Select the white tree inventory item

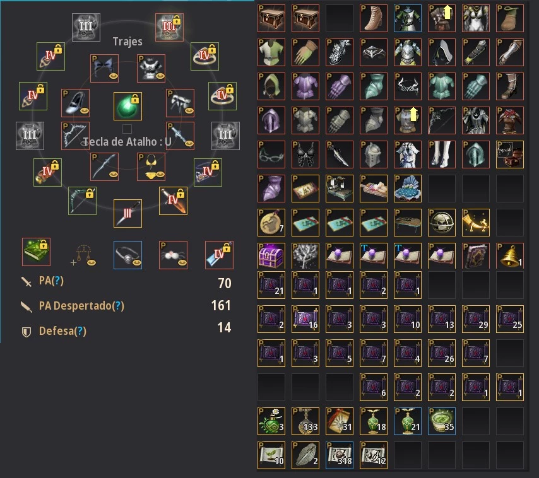tap(305, 256)
